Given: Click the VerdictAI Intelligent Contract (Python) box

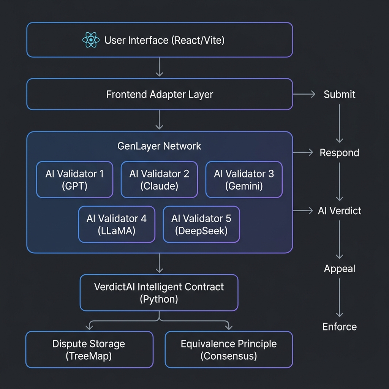Looking at the screenshot, I should point(159,293).
